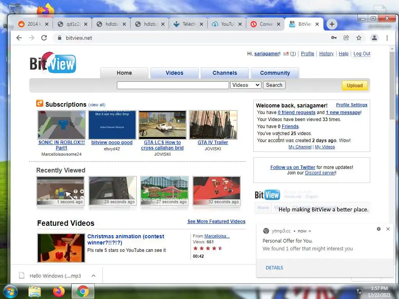Open the saved passwords key icon
This screenshot has height=299, width=399.
(x=334, y=38)
